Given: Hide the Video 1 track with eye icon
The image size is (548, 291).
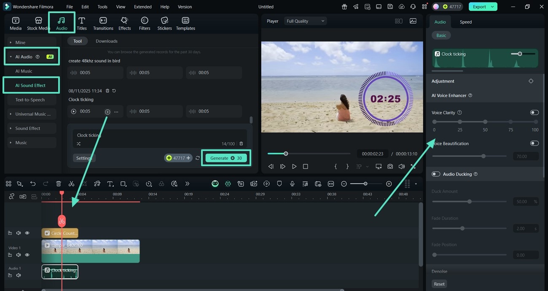Looking at the screenshot, I should coord(27,255).
